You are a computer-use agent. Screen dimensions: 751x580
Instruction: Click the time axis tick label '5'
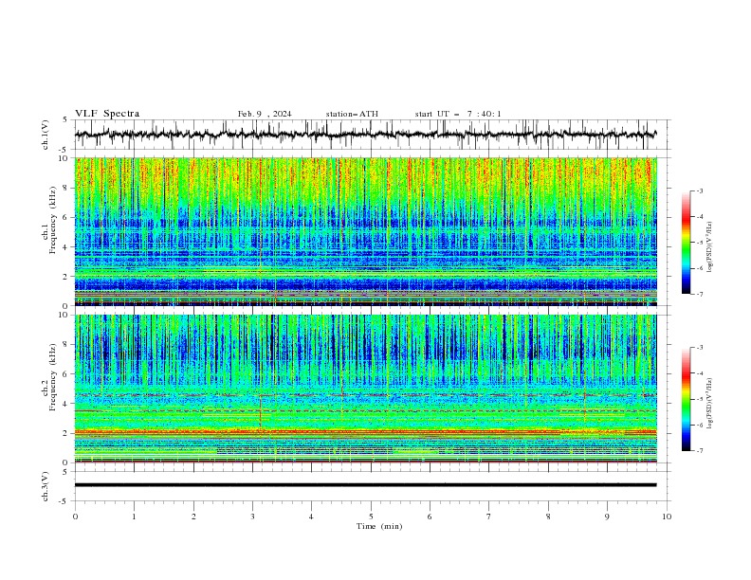(371, 517)
